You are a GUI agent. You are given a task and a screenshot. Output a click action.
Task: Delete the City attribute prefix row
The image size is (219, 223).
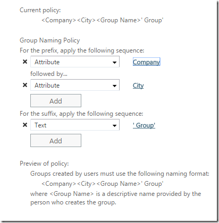(x=25, y=85)
